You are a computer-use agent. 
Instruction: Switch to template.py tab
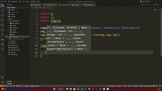tap(36, 5)
